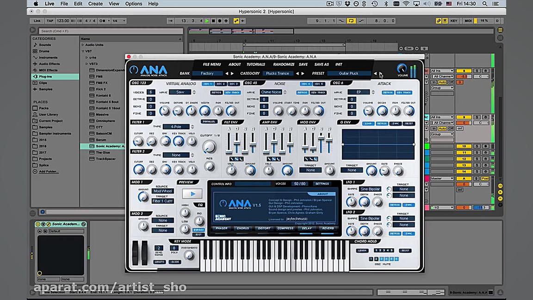This screenshot has height=300, width=533.
Task: Select next bank arrow beside Factory
Action: point(232,74)
